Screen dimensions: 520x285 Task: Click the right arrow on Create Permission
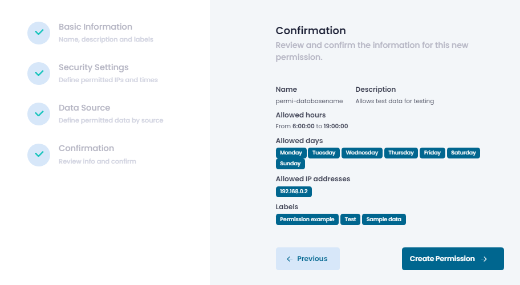(485, 259)
